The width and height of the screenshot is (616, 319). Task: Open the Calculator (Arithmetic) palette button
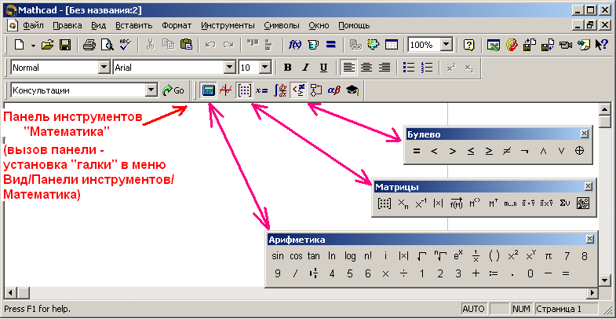208,90
